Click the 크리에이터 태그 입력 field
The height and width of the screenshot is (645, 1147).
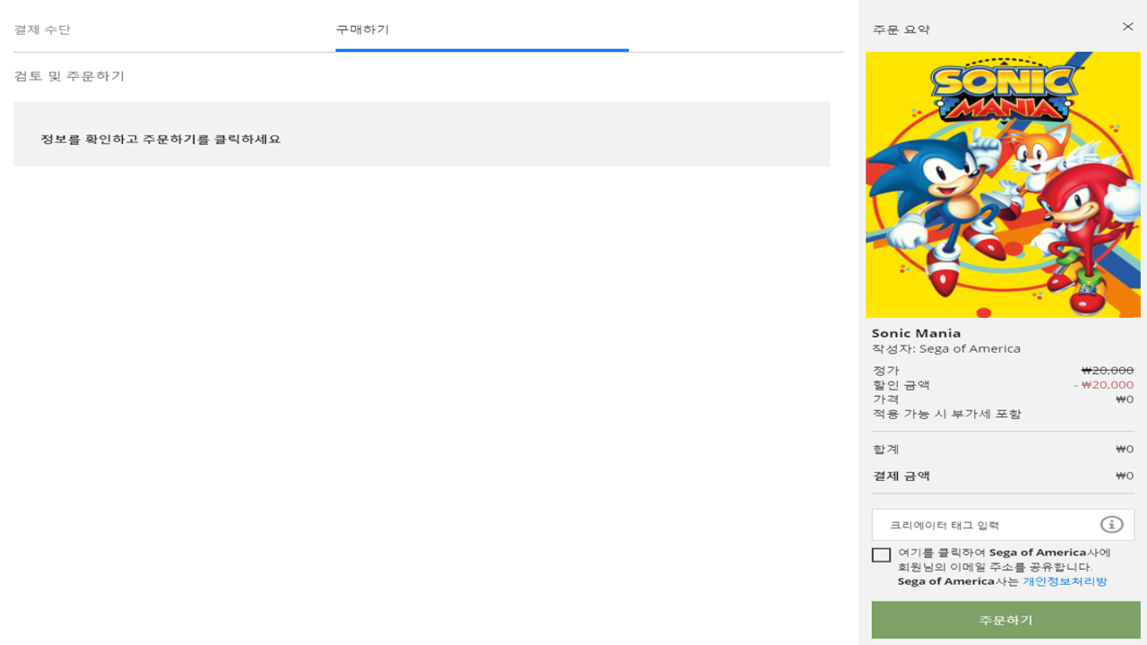point(1003,525)
